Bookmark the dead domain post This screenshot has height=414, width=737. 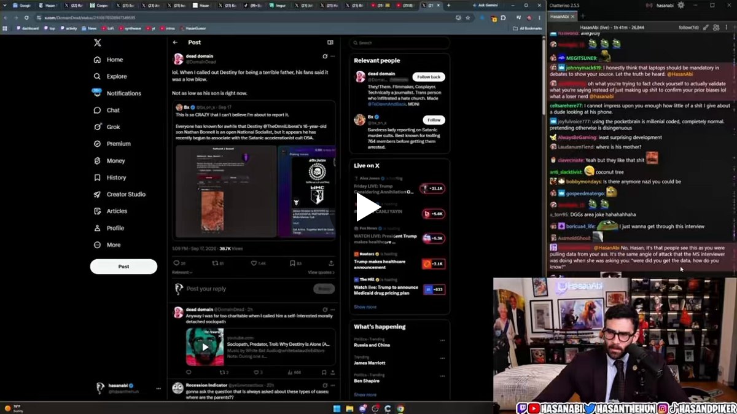pyautogui.click(x=292, y=263)
